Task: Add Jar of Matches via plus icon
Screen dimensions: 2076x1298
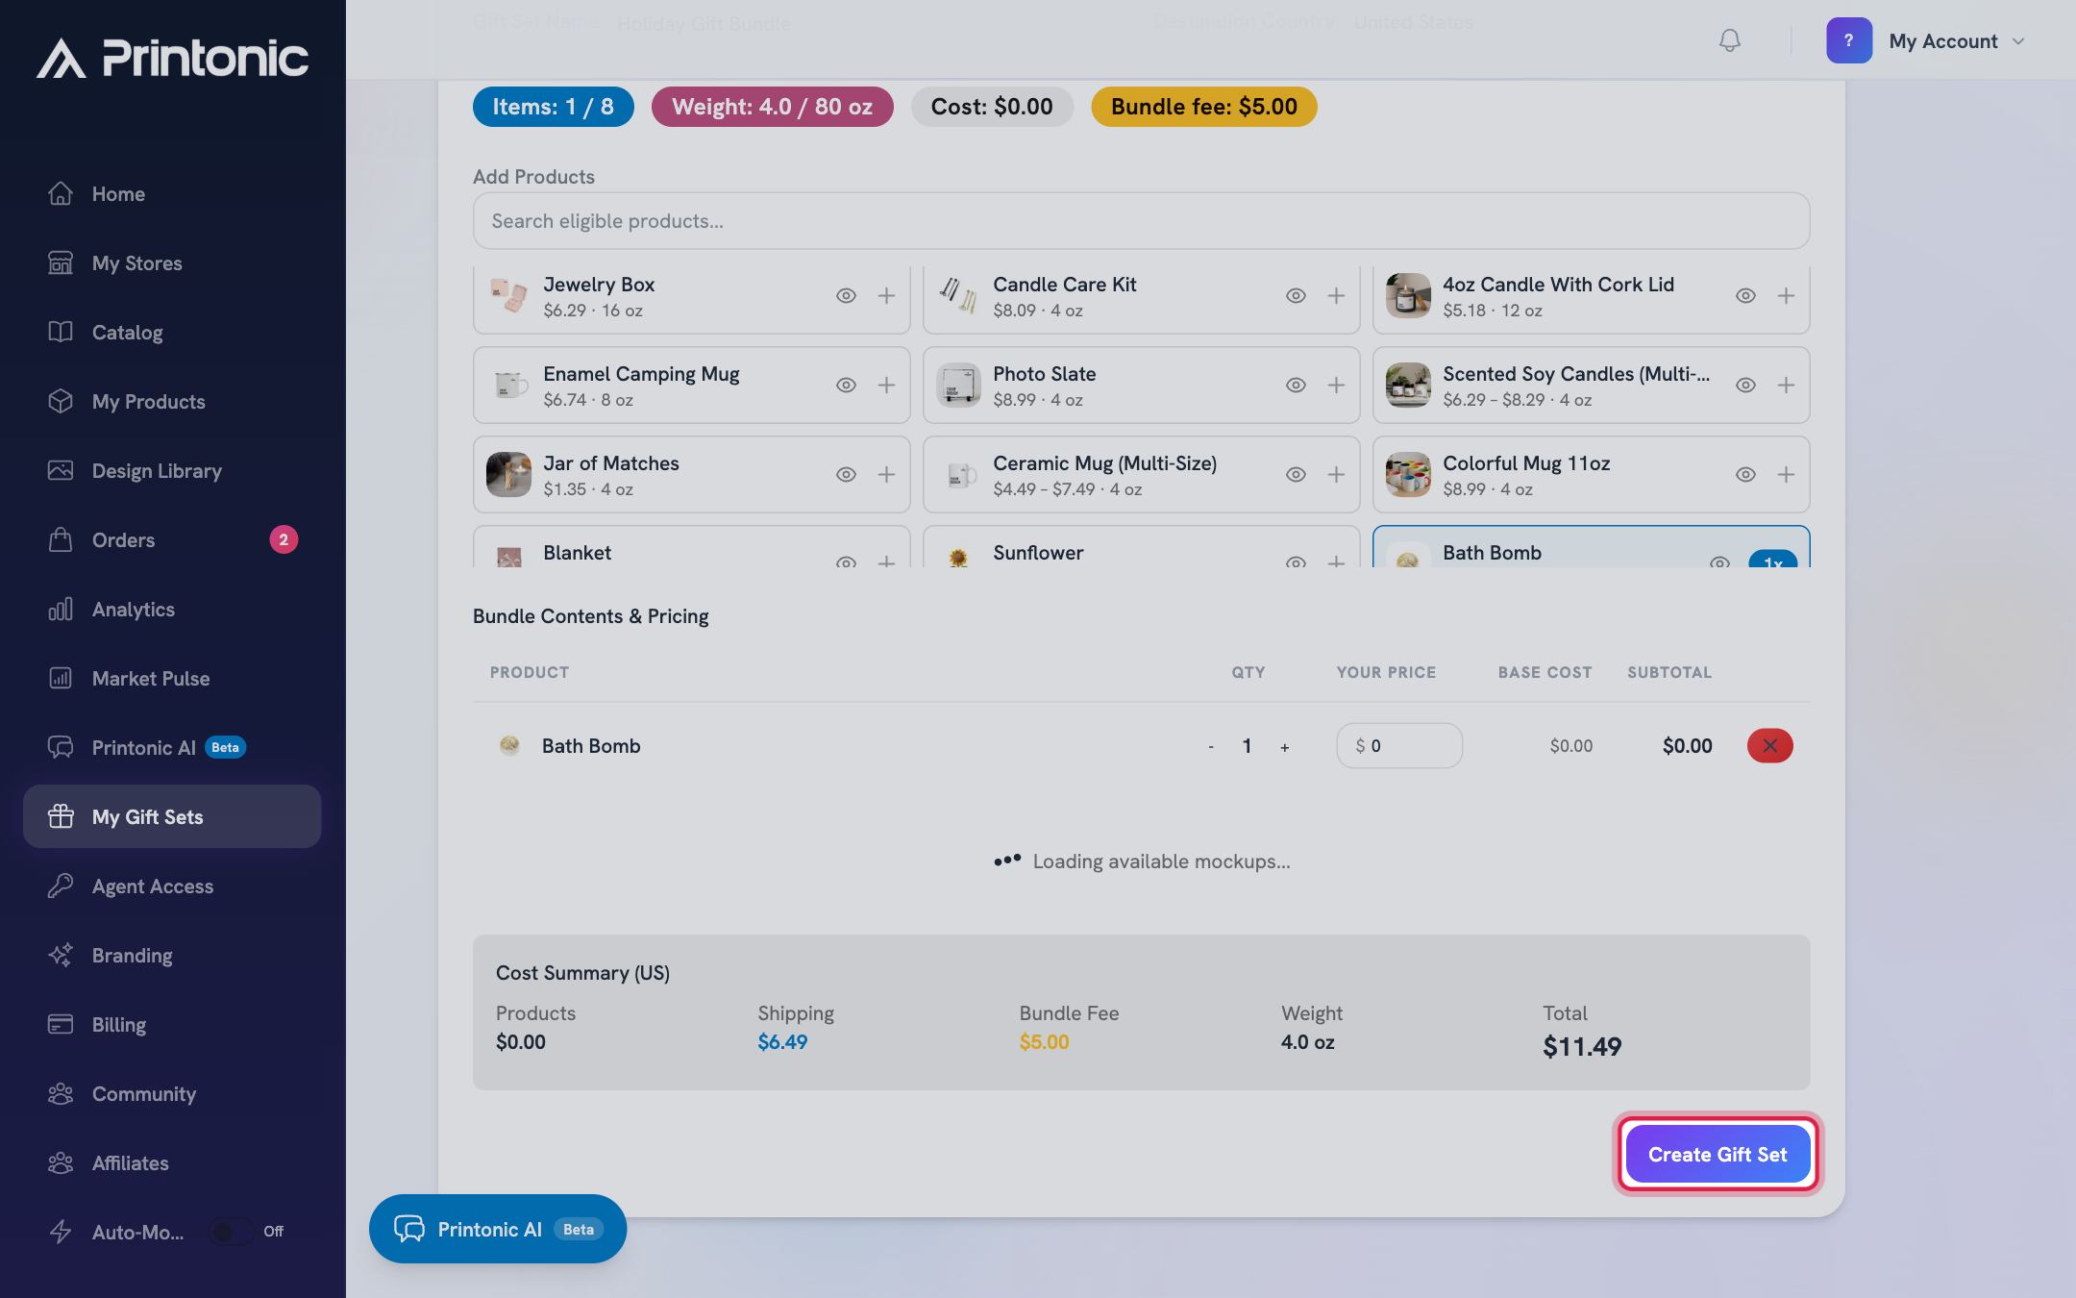Action: point(886,475)
